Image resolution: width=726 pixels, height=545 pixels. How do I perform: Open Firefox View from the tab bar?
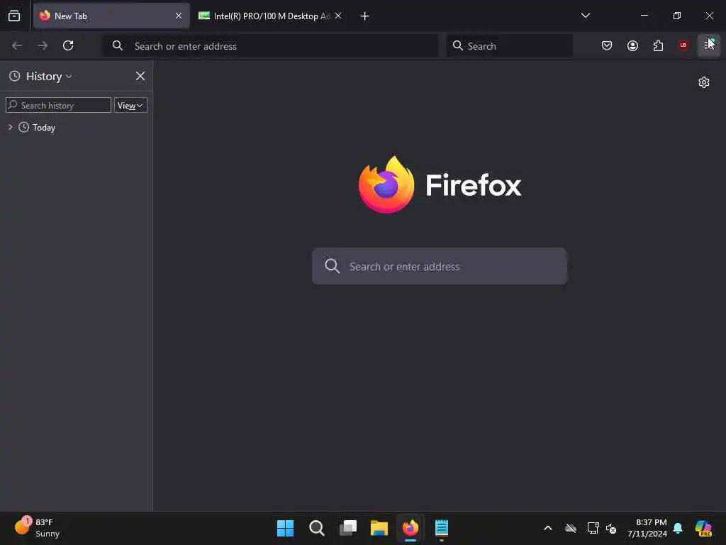[14, 16]
